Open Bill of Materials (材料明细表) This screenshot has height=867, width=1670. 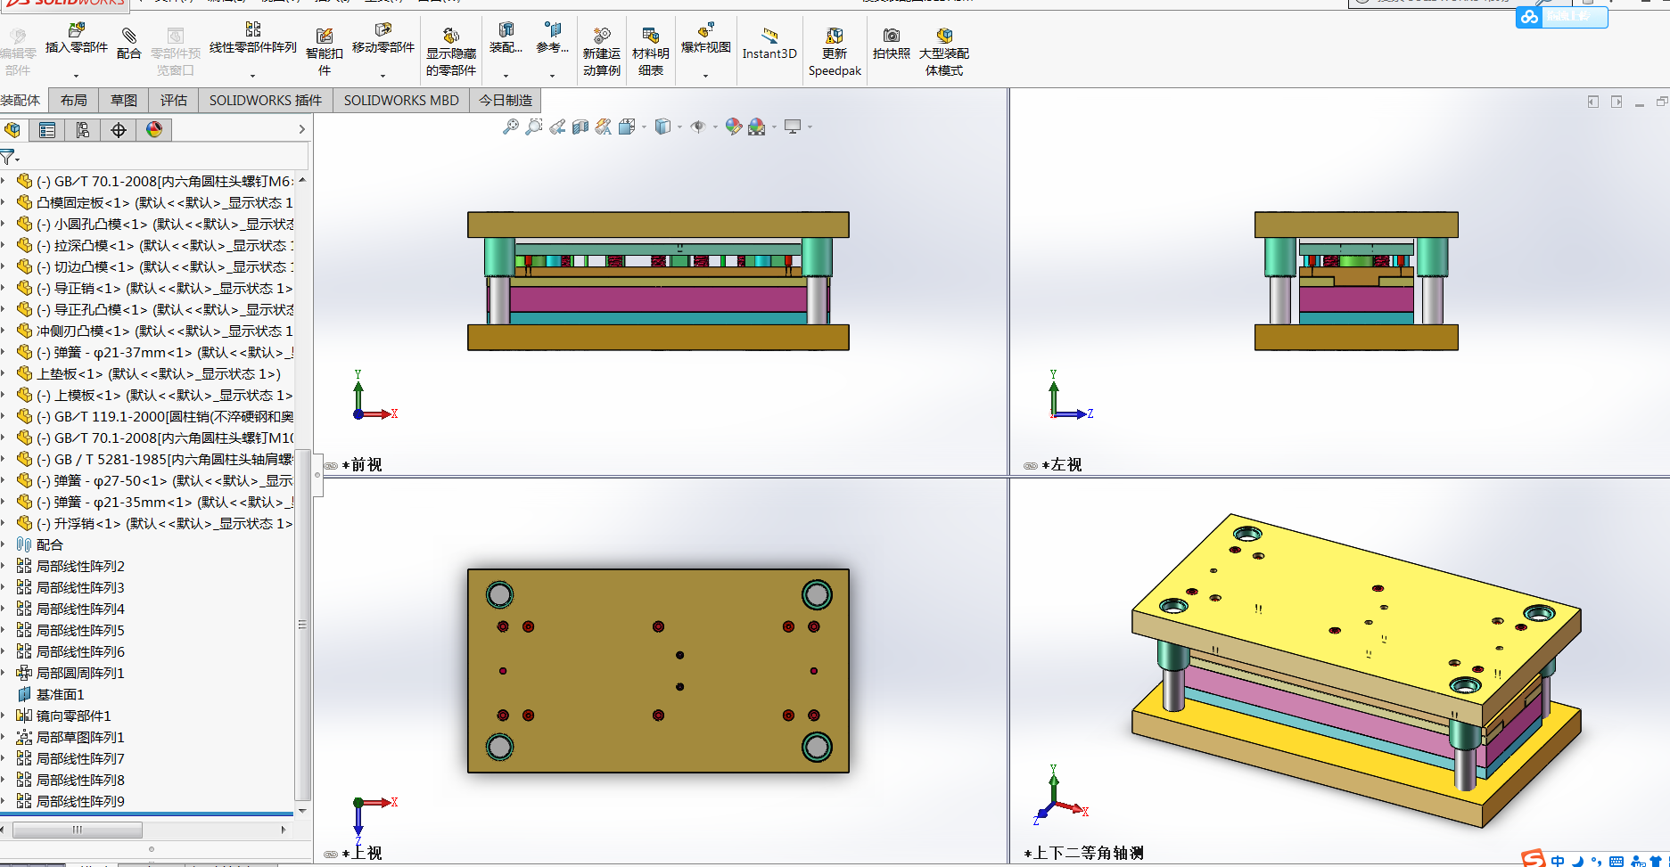651,52
